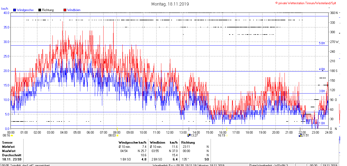347x166 pixels.
Task: Click the Windgeschw km/h column header
Action: coord(133,142)
